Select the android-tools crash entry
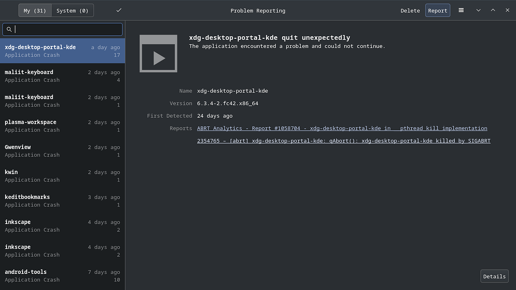This screenshot has width=516, height=290. [62, 275]
